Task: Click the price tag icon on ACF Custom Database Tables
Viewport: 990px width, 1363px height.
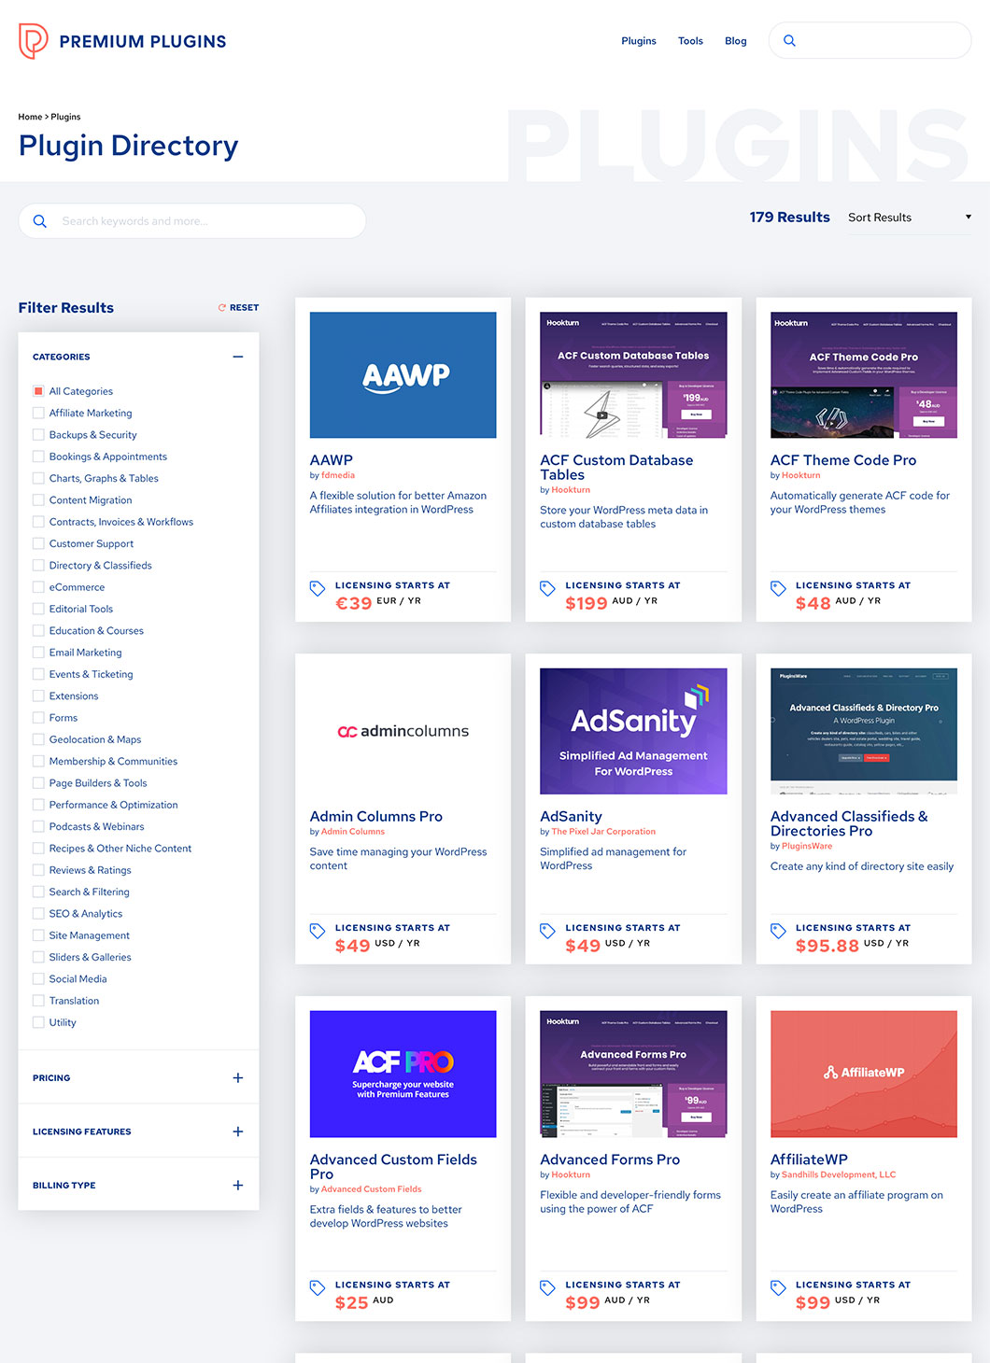Action: coord(547,588)
